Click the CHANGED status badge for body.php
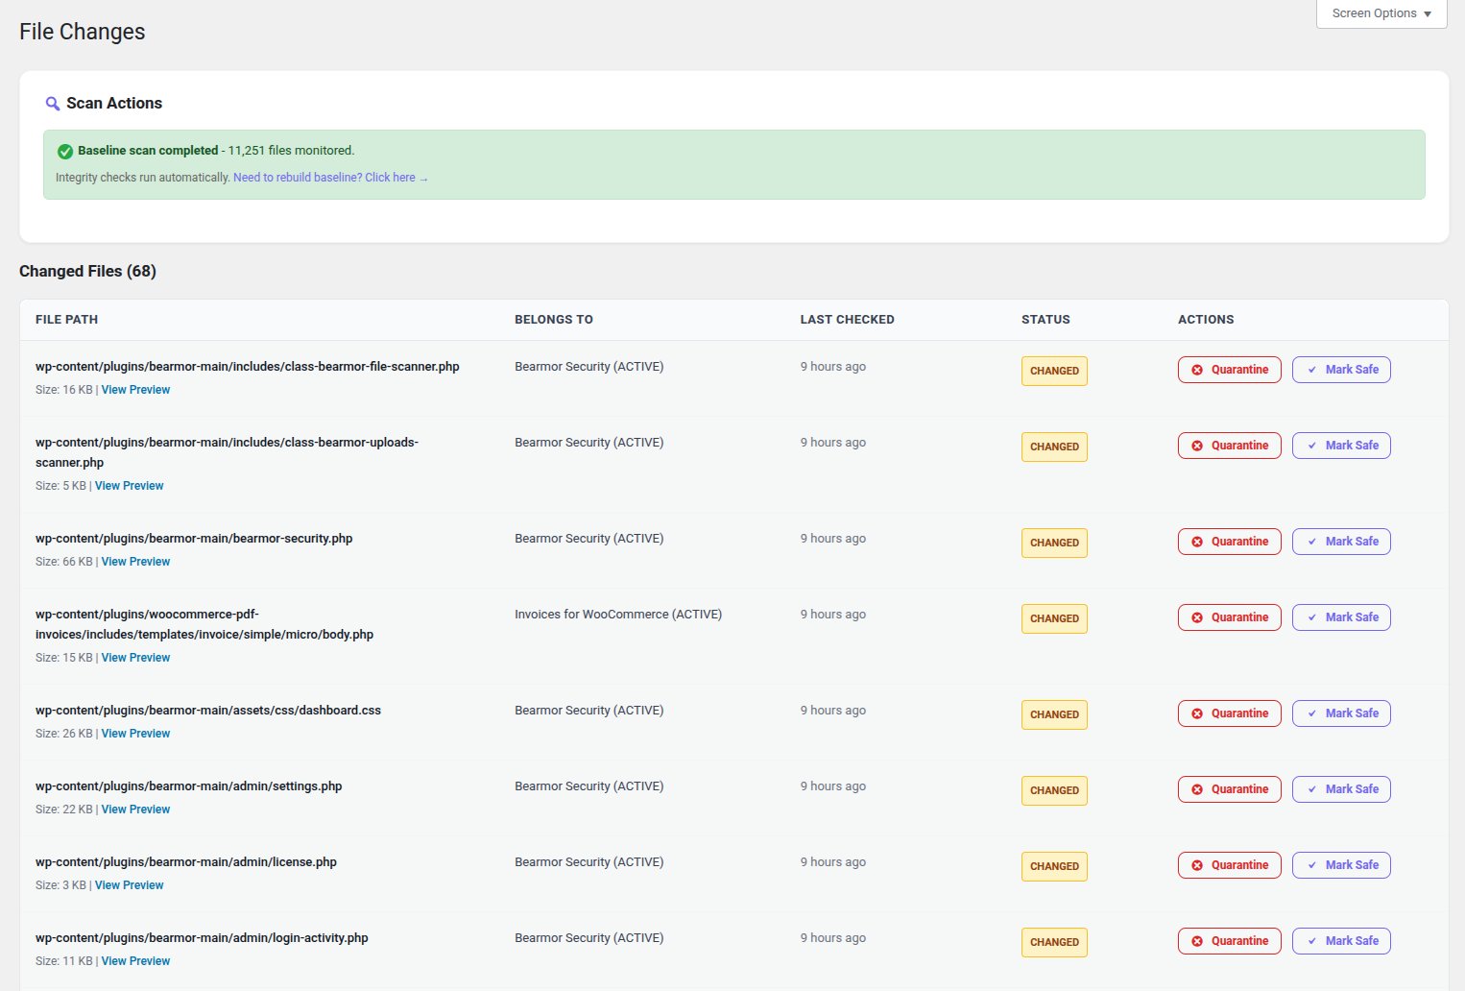Viewport: 1465px width, 991px height. click(x=1053, y=618)
